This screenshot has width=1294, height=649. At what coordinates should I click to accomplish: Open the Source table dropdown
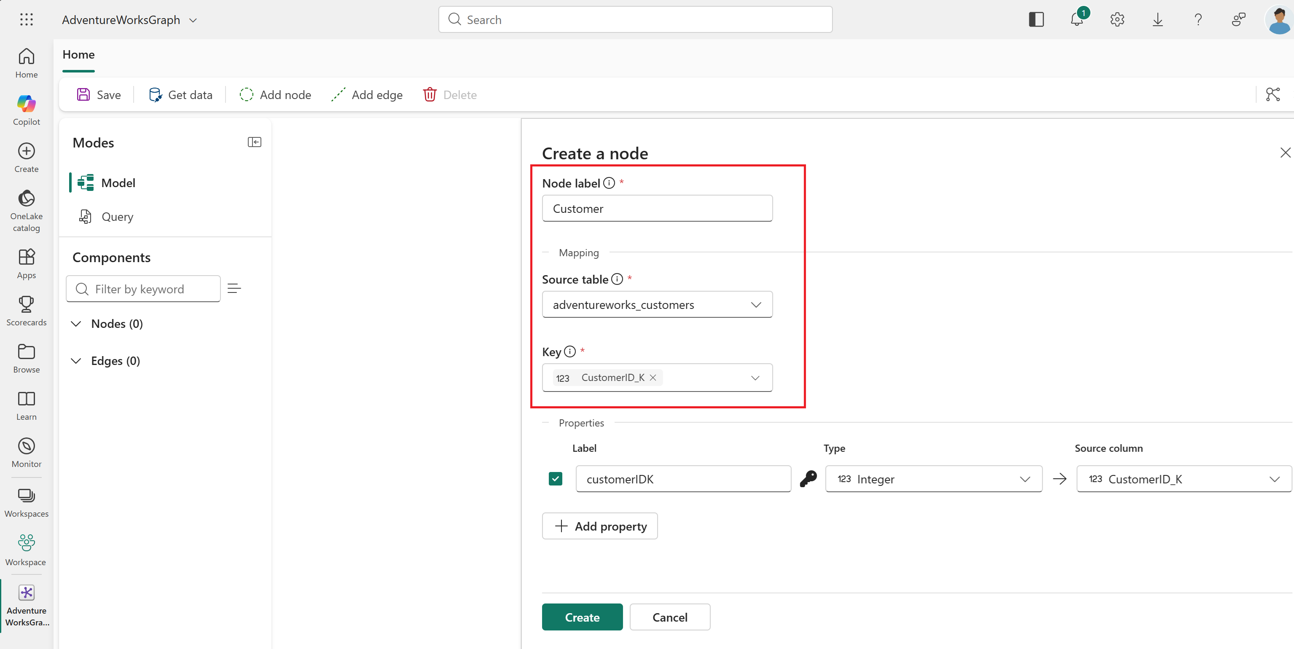point(657,304)
